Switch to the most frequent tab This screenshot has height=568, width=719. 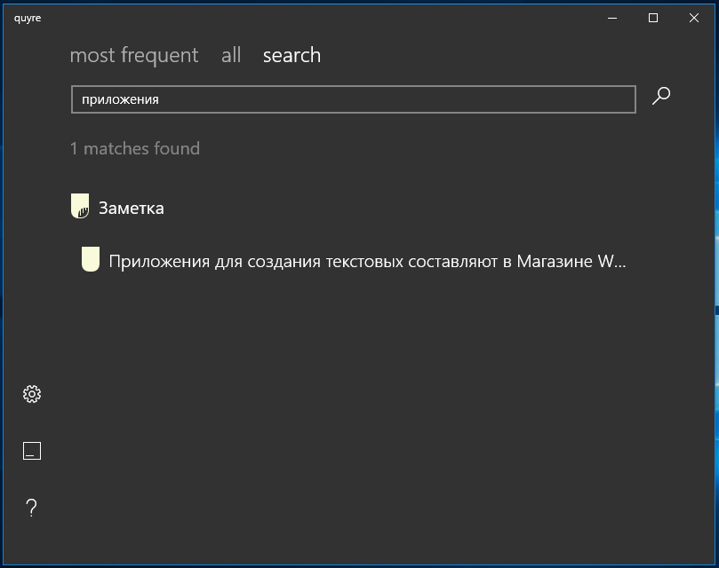click(134, 55)
